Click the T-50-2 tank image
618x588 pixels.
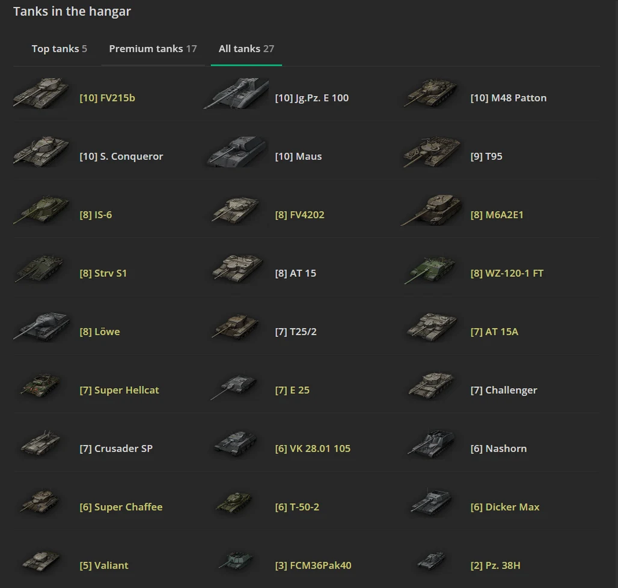click(234, 503)
